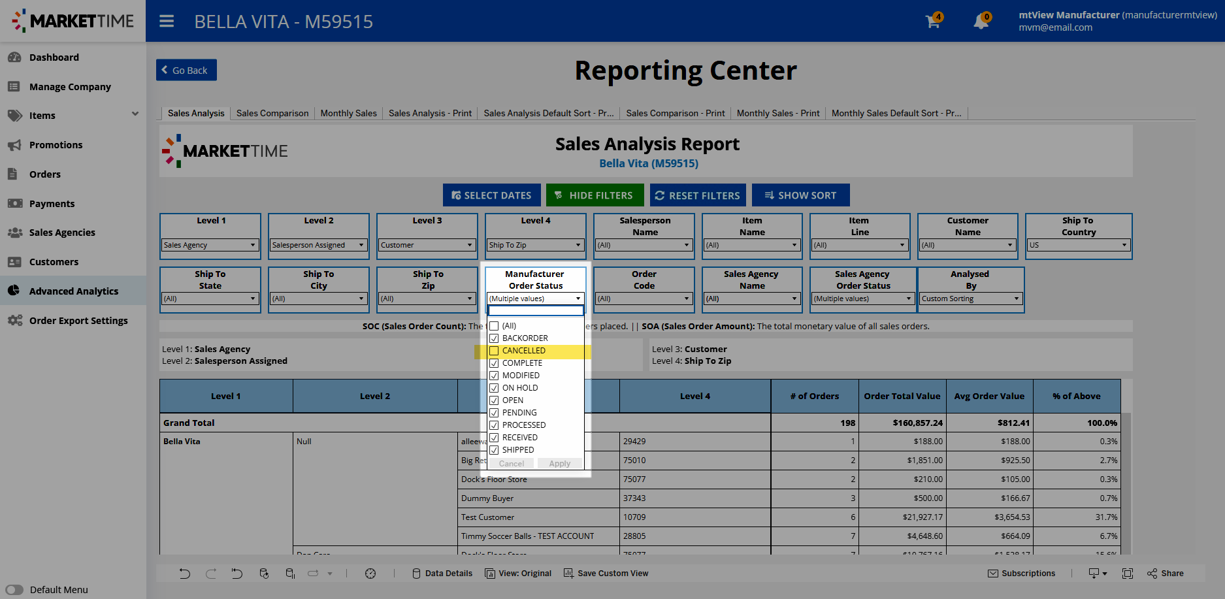Click the Tableau redo icon

211,574
